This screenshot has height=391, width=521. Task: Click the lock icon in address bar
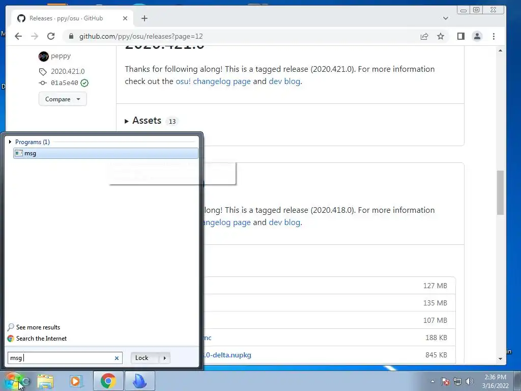tap(71, 36)
